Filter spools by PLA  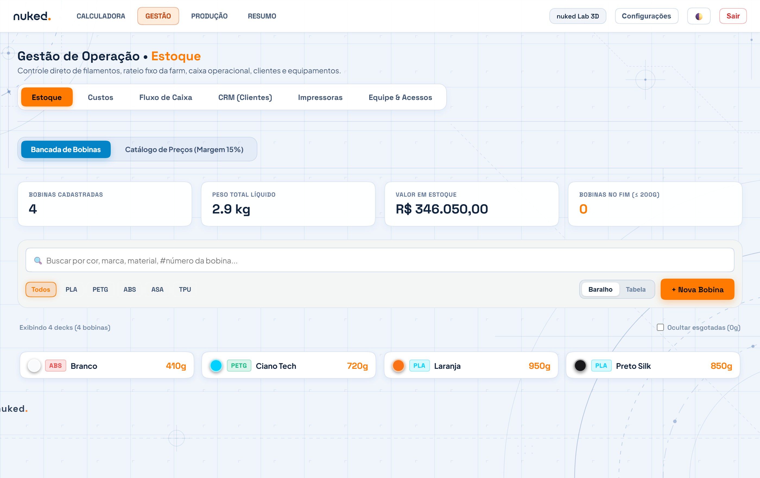tap(71, 289)
